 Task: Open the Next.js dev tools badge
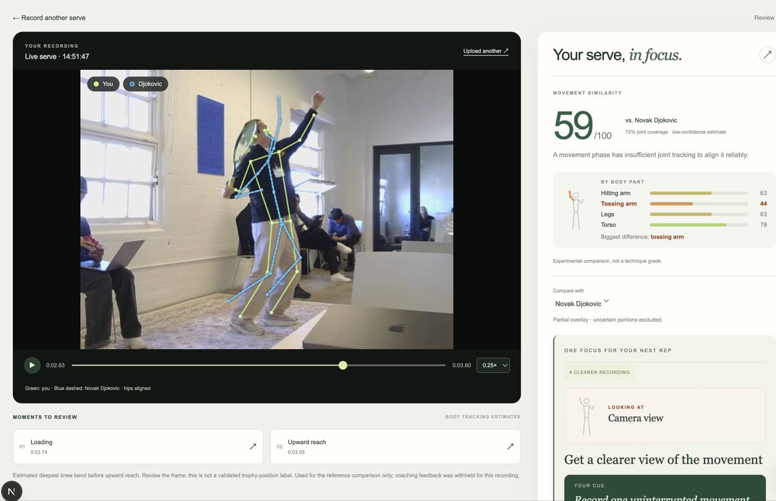[x=12, y=491]
